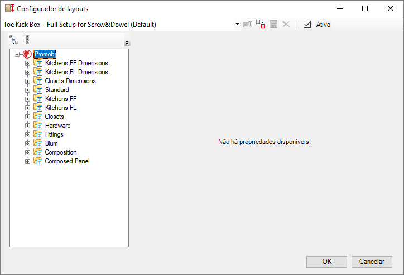Click the Kitchens FF folder icon
The height and width of the screenshot is (275, 404).
(38, 99)
